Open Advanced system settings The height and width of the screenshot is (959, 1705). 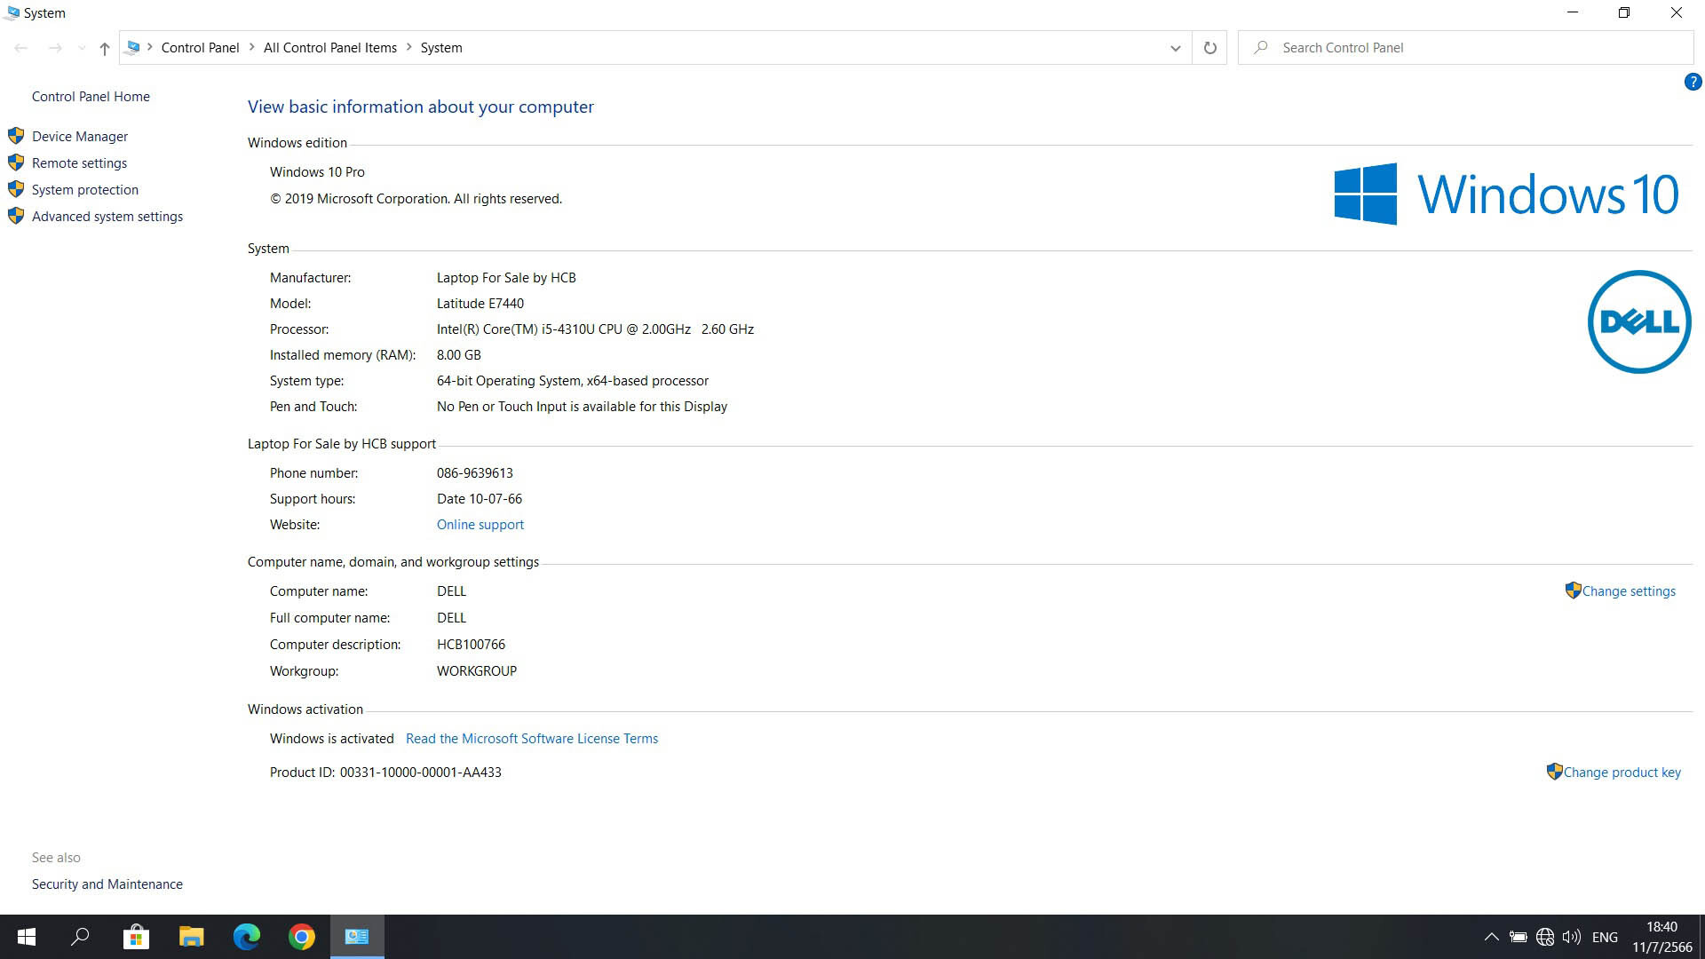click(107, 217)
